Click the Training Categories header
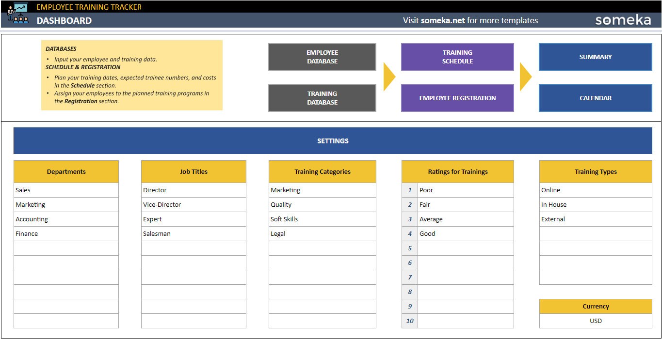 coord(322,171)
